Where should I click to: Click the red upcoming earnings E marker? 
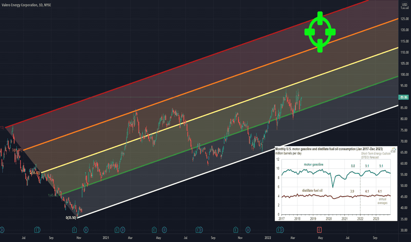[319, 230]
